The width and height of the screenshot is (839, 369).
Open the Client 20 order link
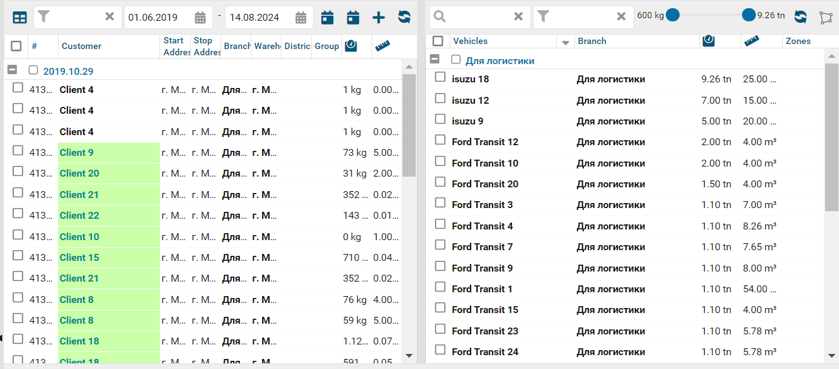(x=79, y=173)
